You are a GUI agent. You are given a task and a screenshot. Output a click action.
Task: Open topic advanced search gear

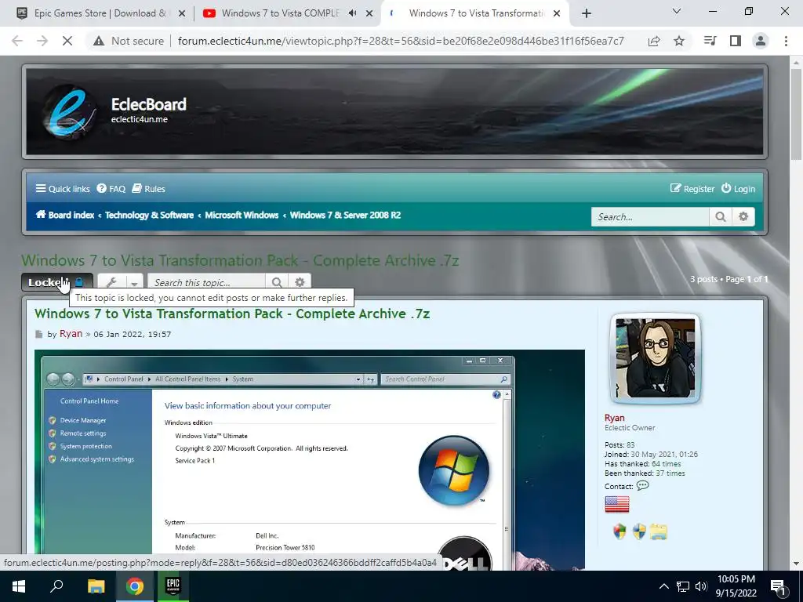click(x=300, y=282)
